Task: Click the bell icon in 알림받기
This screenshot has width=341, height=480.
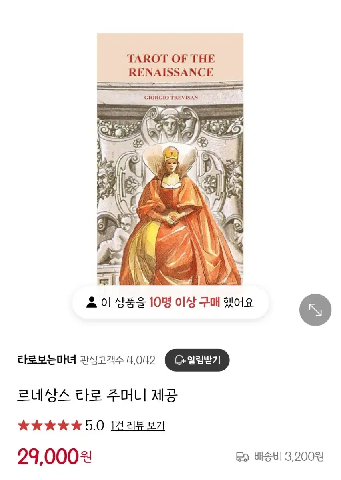Action: tap(180, 360)
